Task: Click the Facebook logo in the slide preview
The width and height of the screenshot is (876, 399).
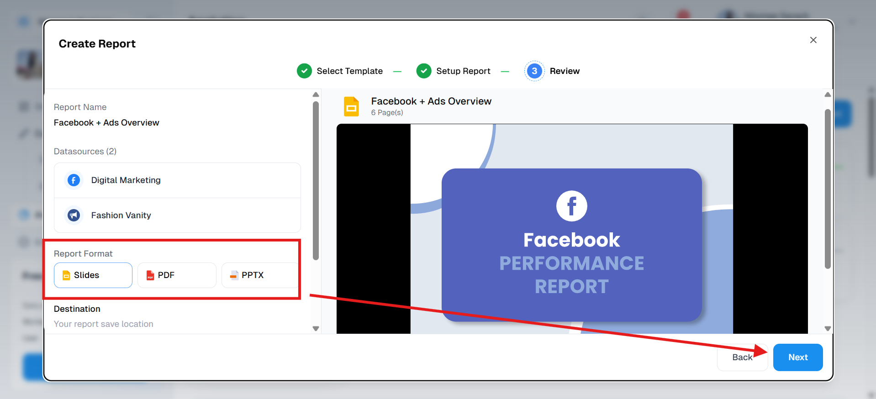Action: 572,206
